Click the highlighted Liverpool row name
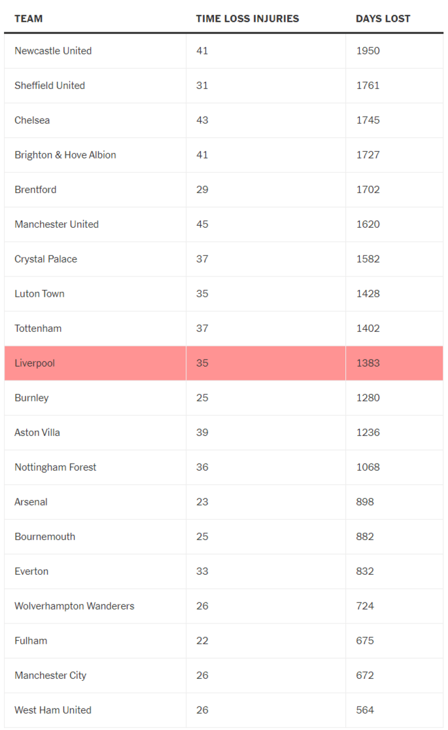This screenshot has height=730, width=448. pos(35,363)
